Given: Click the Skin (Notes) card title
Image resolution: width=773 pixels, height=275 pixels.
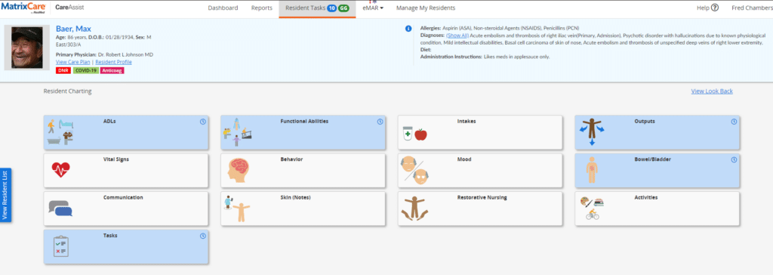Looking at the screenshot, I should coord(295,197).
